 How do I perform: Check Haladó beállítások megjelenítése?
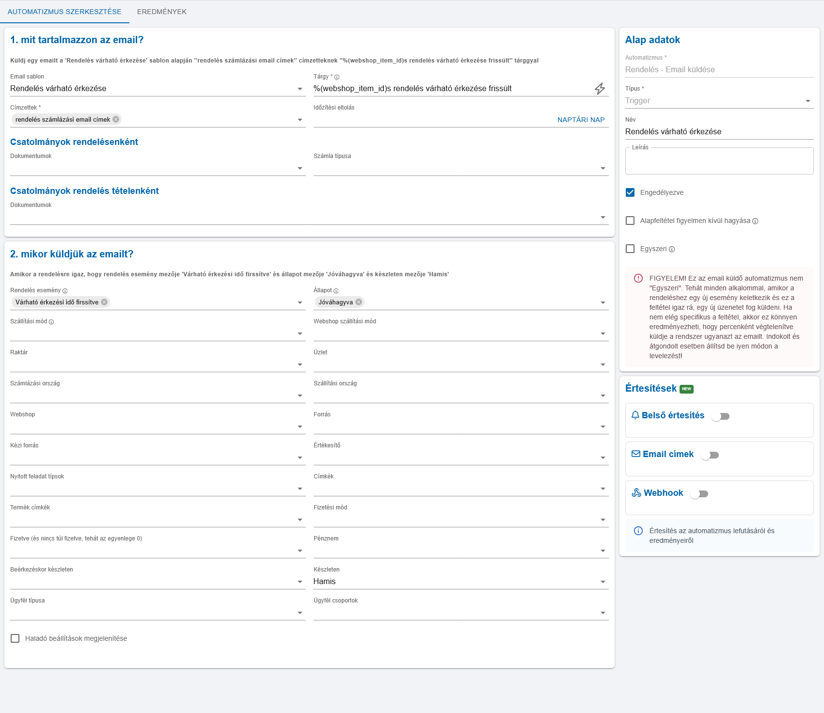(15, 638)
